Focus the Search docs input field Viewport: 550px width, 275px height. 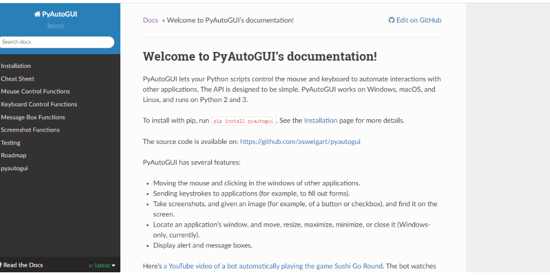point(57,42)
